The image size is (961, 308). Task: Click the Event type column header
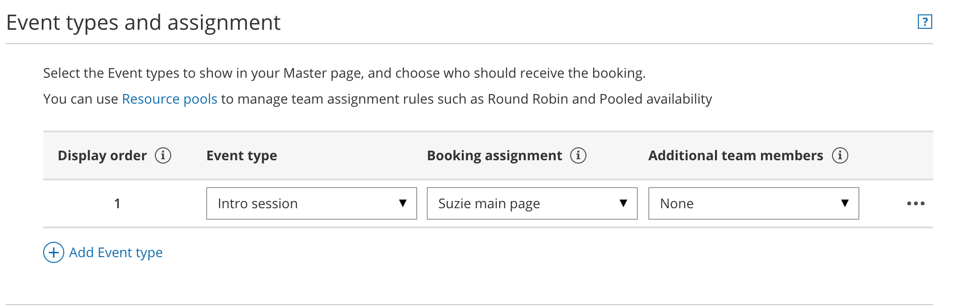[242, 155]
